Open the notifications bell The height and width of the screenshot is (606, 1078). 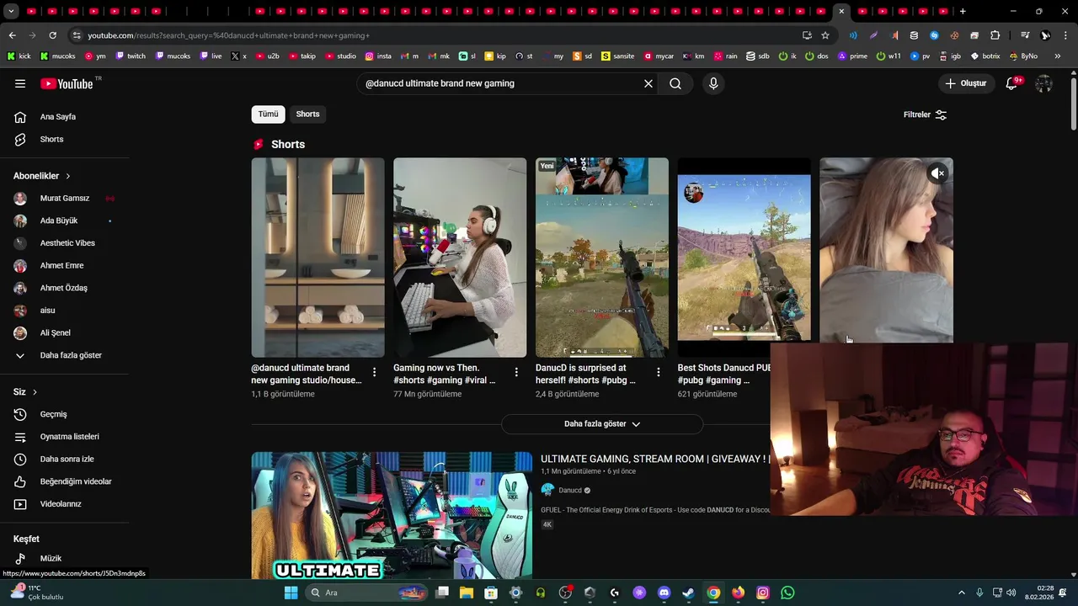(1013, 83)
